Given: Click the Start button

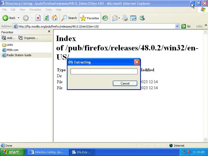Looking at the screenshot, I should tap(12, 152).
